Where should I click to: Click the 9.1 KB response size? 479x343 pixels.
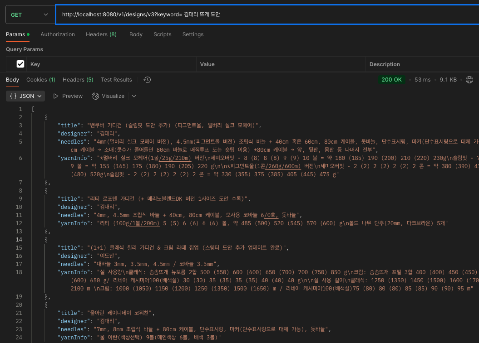click(x=448, y=80)
